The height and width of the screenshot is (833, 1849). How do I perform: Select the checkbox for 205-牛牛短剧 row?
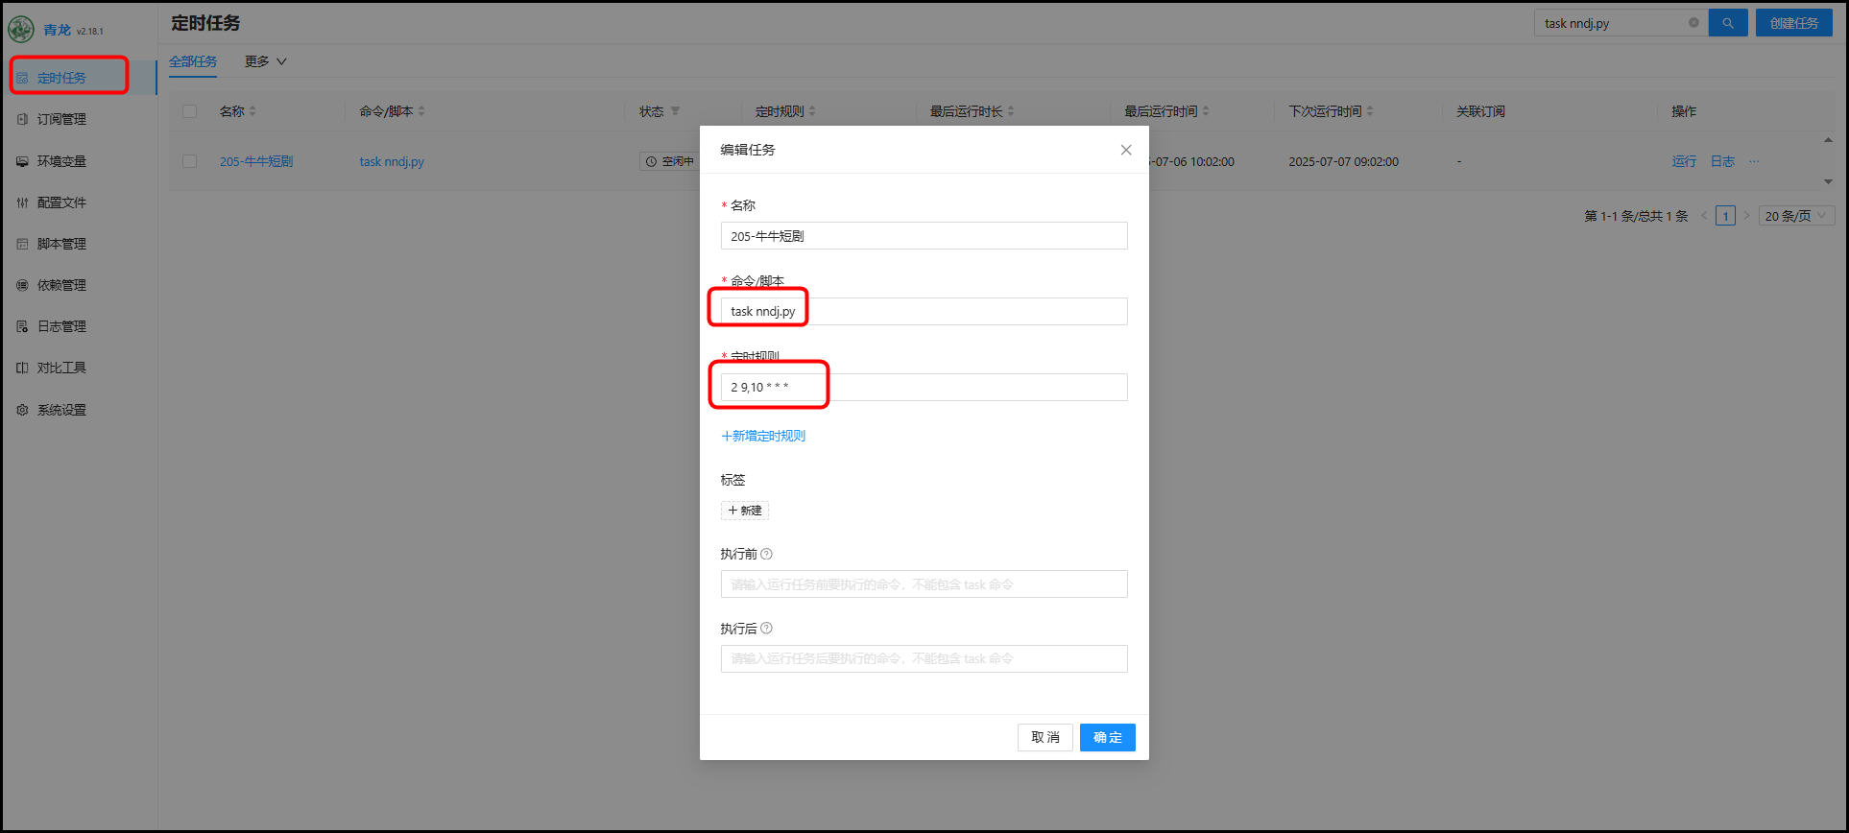(x=190, y=161)
